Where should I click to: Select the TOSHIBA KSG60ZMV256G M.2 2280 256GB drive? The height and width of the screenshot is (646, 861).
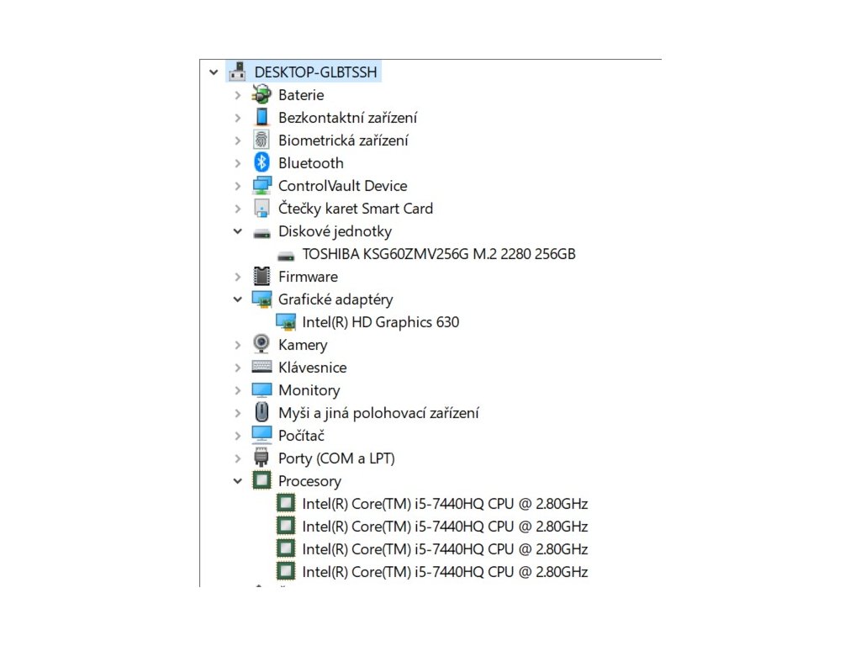click(439, 254)
